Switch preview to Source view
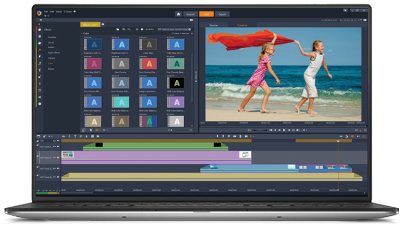 pos(213,25)
